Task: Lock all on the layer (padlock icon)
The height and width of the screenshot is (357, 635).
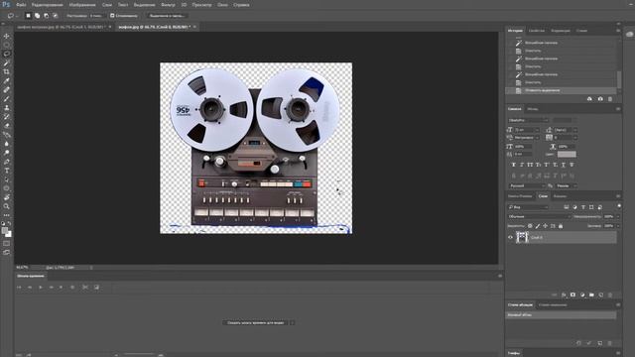Action: click(x=561, y=226)
